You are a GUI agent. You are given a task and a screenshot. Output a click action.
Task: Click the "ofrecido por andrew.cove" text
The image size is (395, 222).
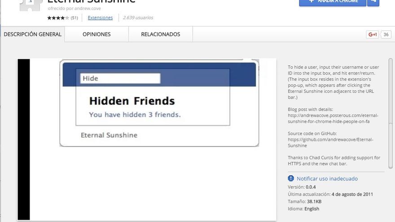(x=75, y=9)
